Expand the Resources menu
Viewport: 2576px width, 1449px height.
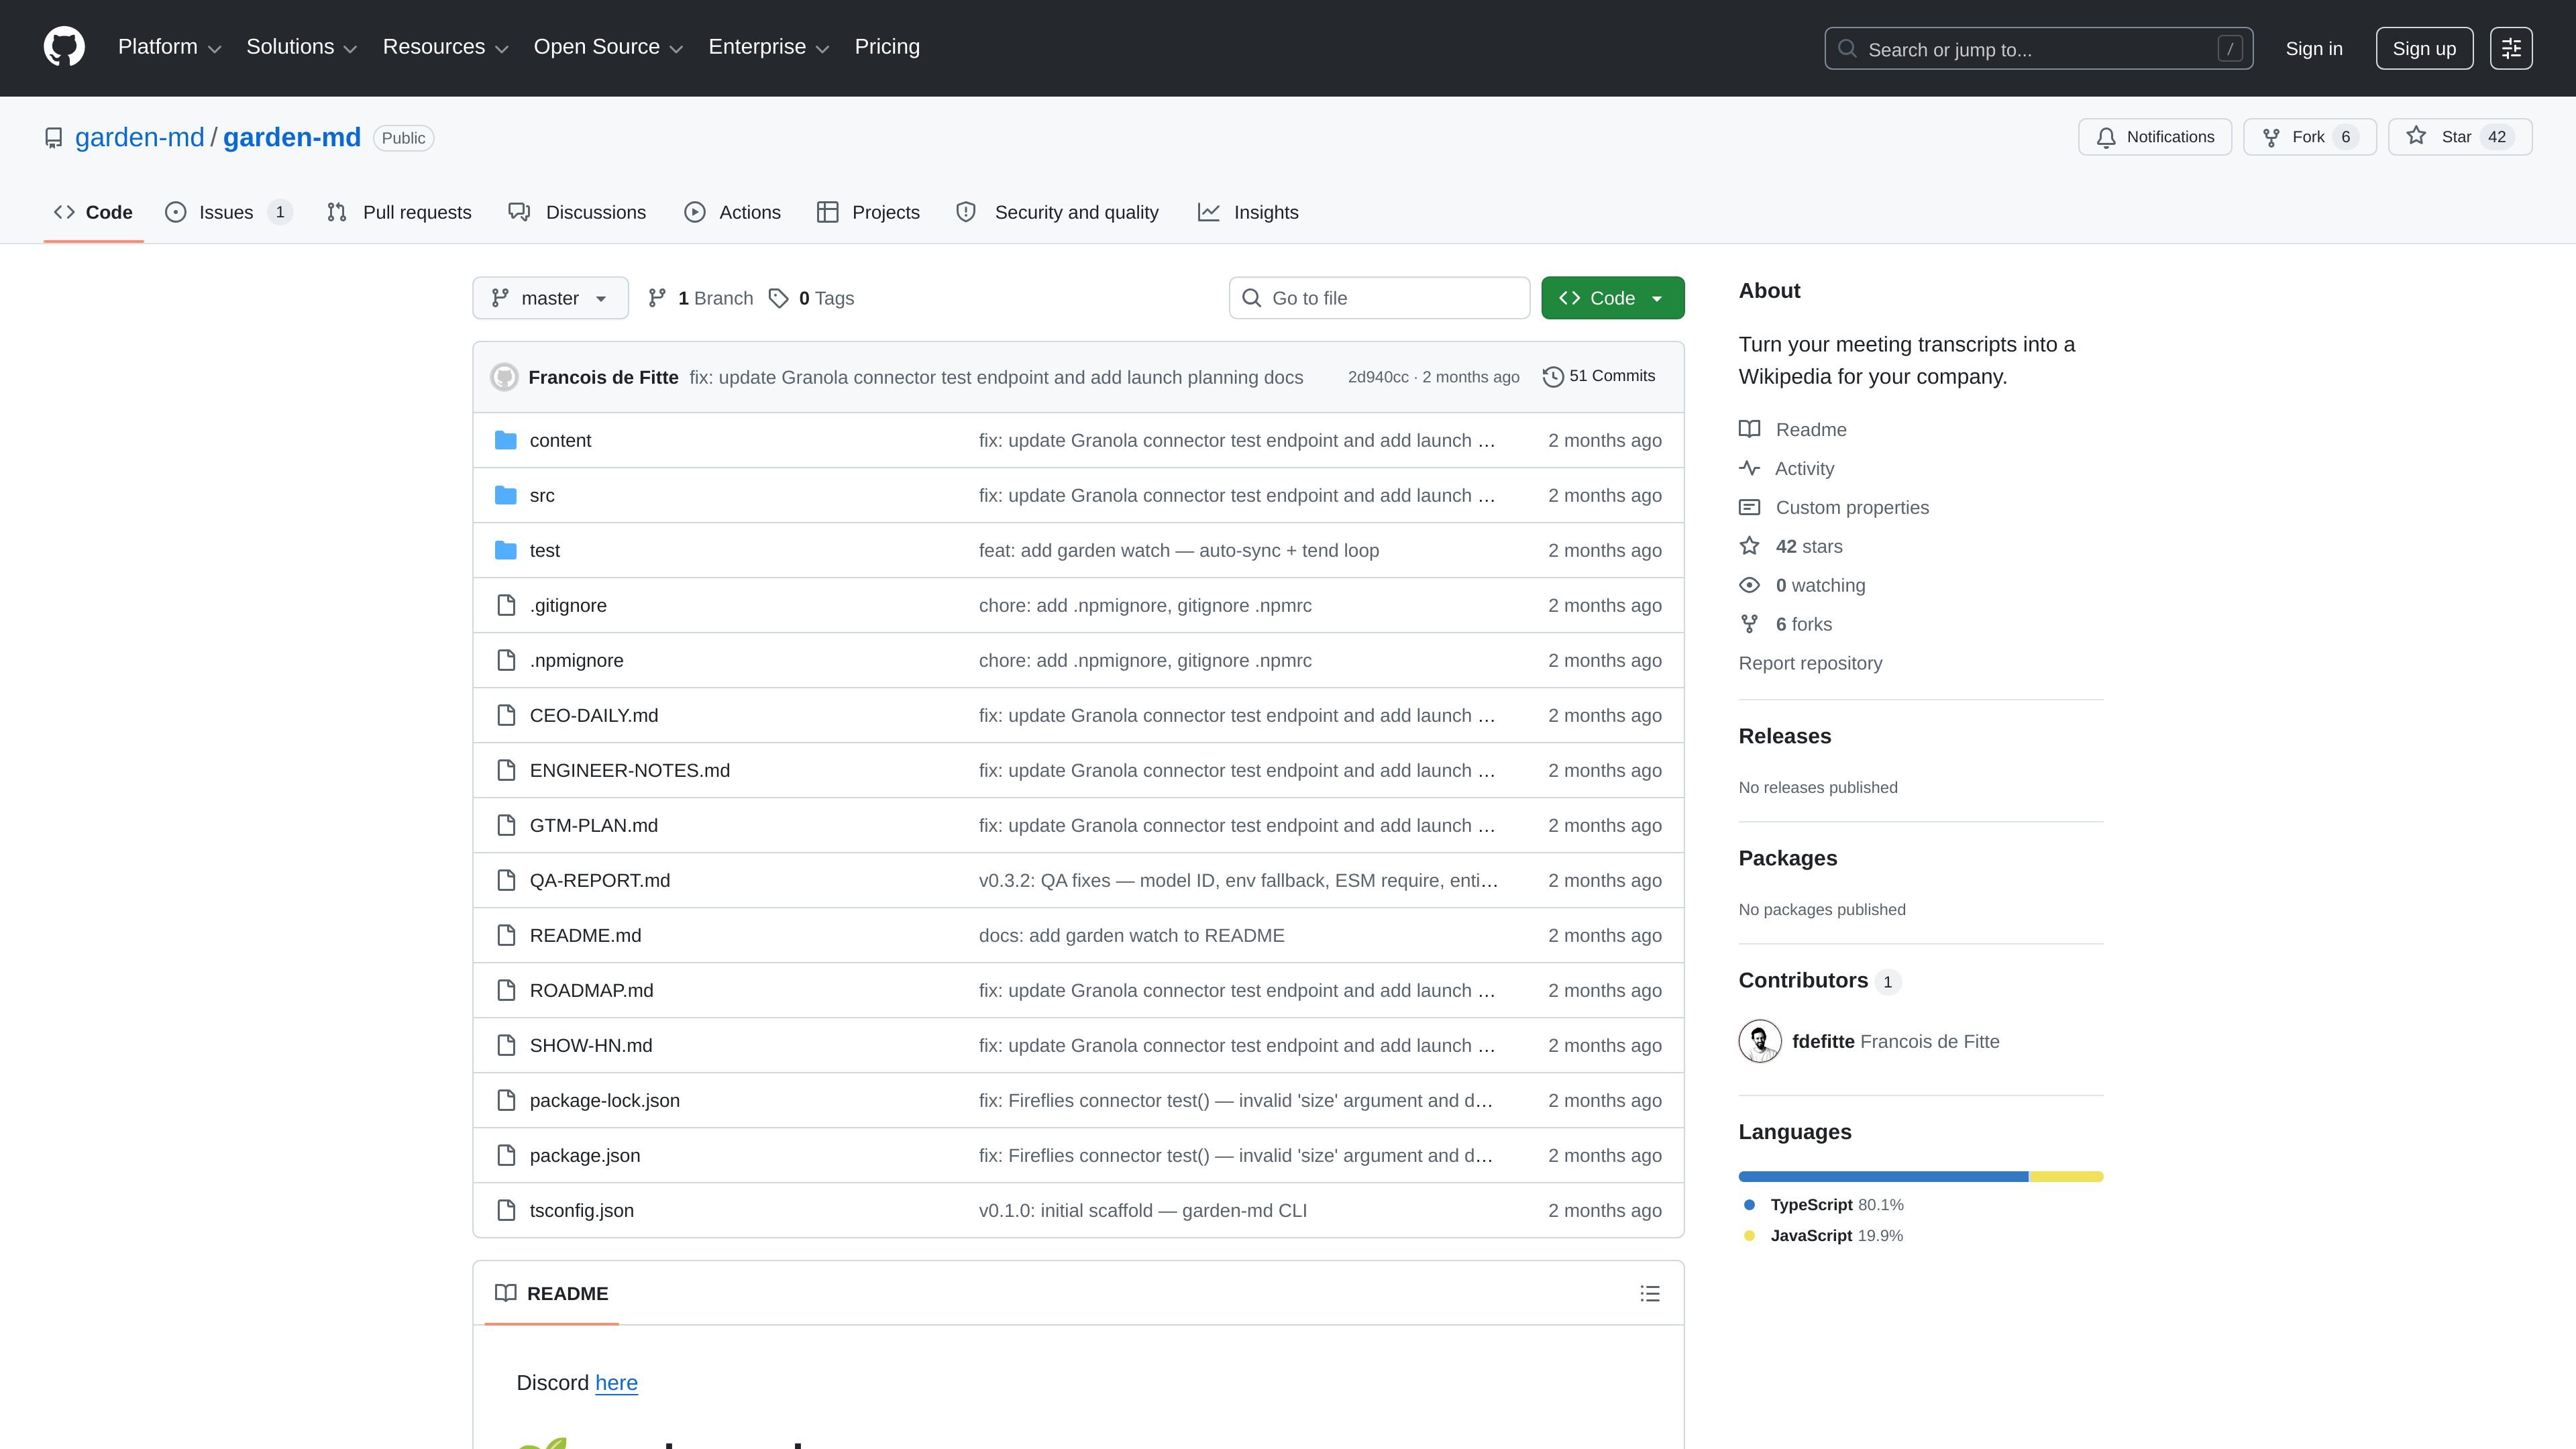click(445, 47)
